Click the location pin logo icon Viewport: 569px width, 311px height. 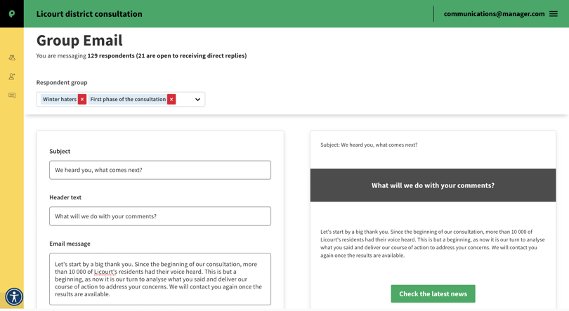click(x=12, y=14)
